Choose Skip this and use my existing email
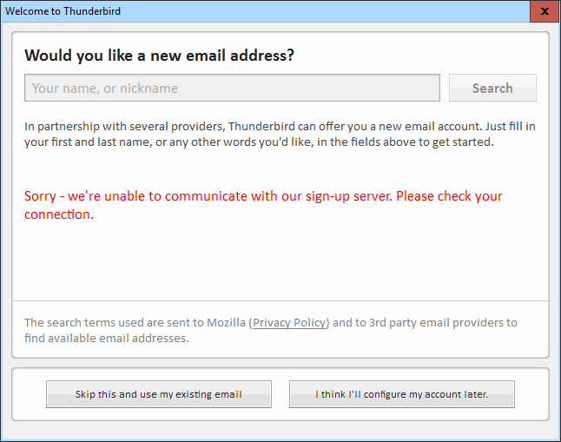Image resolution: width=561 pixels, height=442 pixels. click(159, 394)
